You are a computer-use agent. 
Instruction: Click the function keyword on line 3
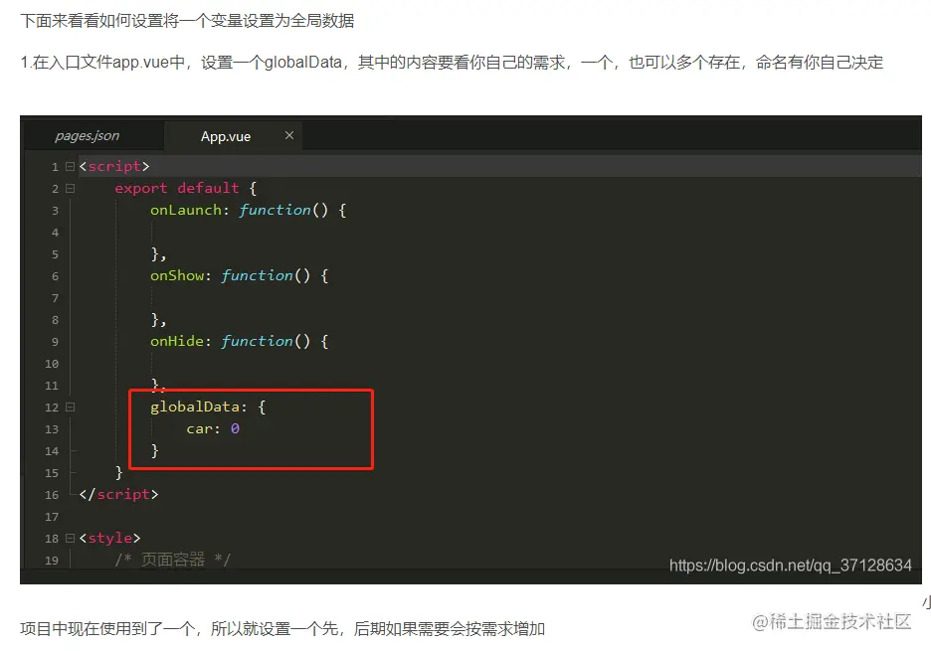point(275,210)
